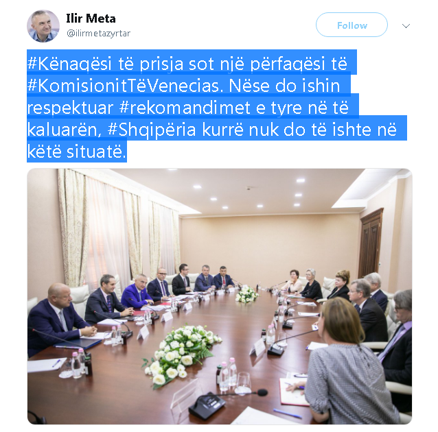Open Ilir Meta's profile avatar
The height and width of the screenshot is (432, 438).
coord(43,26)
